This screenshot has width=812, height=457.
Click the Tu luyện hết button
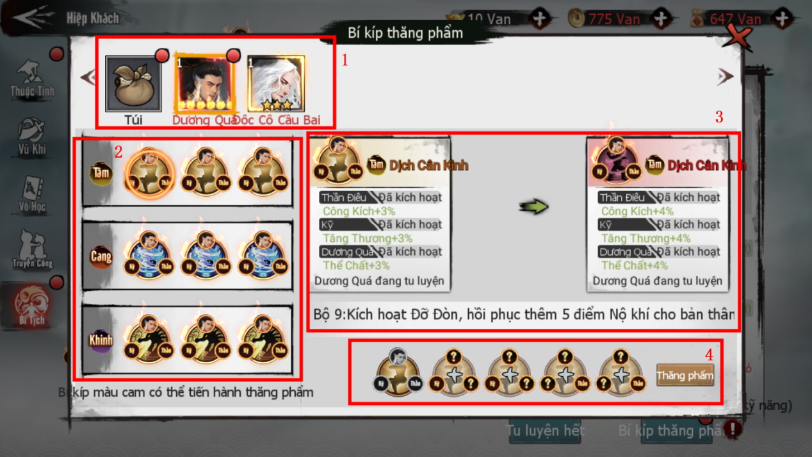pyautogui.click(x=545, y=431)
